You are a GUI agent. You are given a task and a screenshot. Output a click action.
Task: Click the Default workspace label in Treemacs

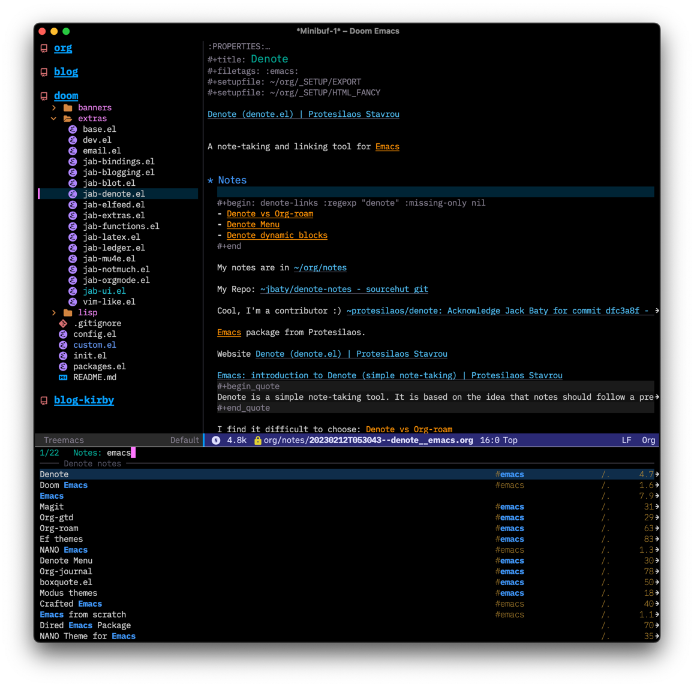[x=184, y=439]
